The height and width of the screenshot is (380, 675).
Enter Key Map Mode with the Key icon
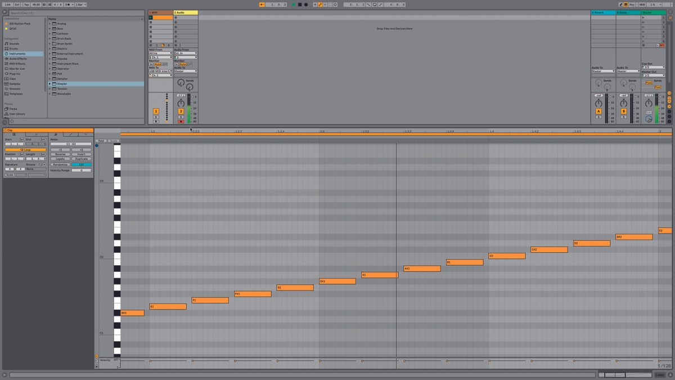point(632,3)
